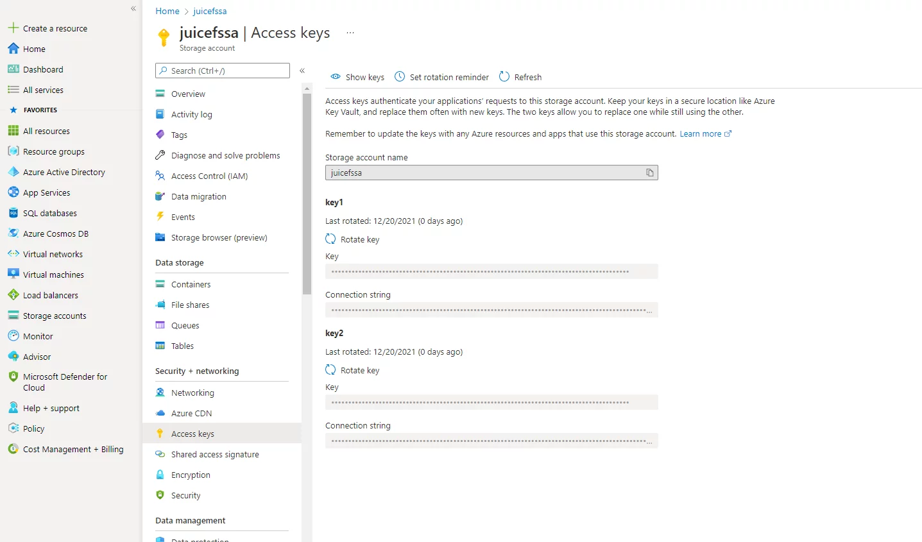Click the Create a resource plus icon
This screenshot has width=922, height=542.
pos(13,28)
